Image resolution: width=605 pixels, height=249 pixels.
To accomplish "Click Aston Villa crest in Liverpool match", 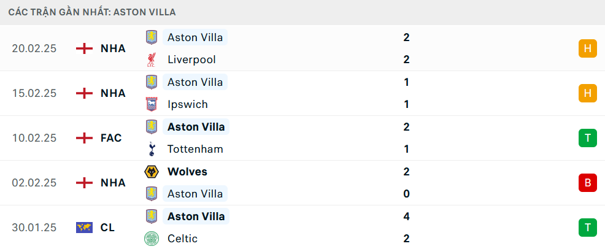I will [x=151, y=37].
